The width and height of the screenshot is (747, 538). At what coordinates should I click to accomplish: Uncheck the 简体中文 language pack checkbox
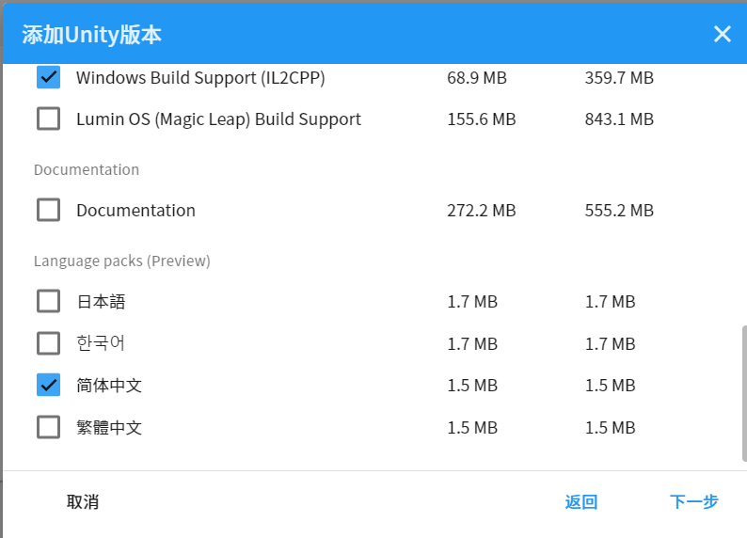tap(48, 385)
